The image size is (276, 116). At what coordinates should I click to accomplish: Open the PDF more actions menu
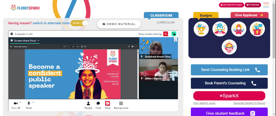pyautogui.click(x=136, y=47)
